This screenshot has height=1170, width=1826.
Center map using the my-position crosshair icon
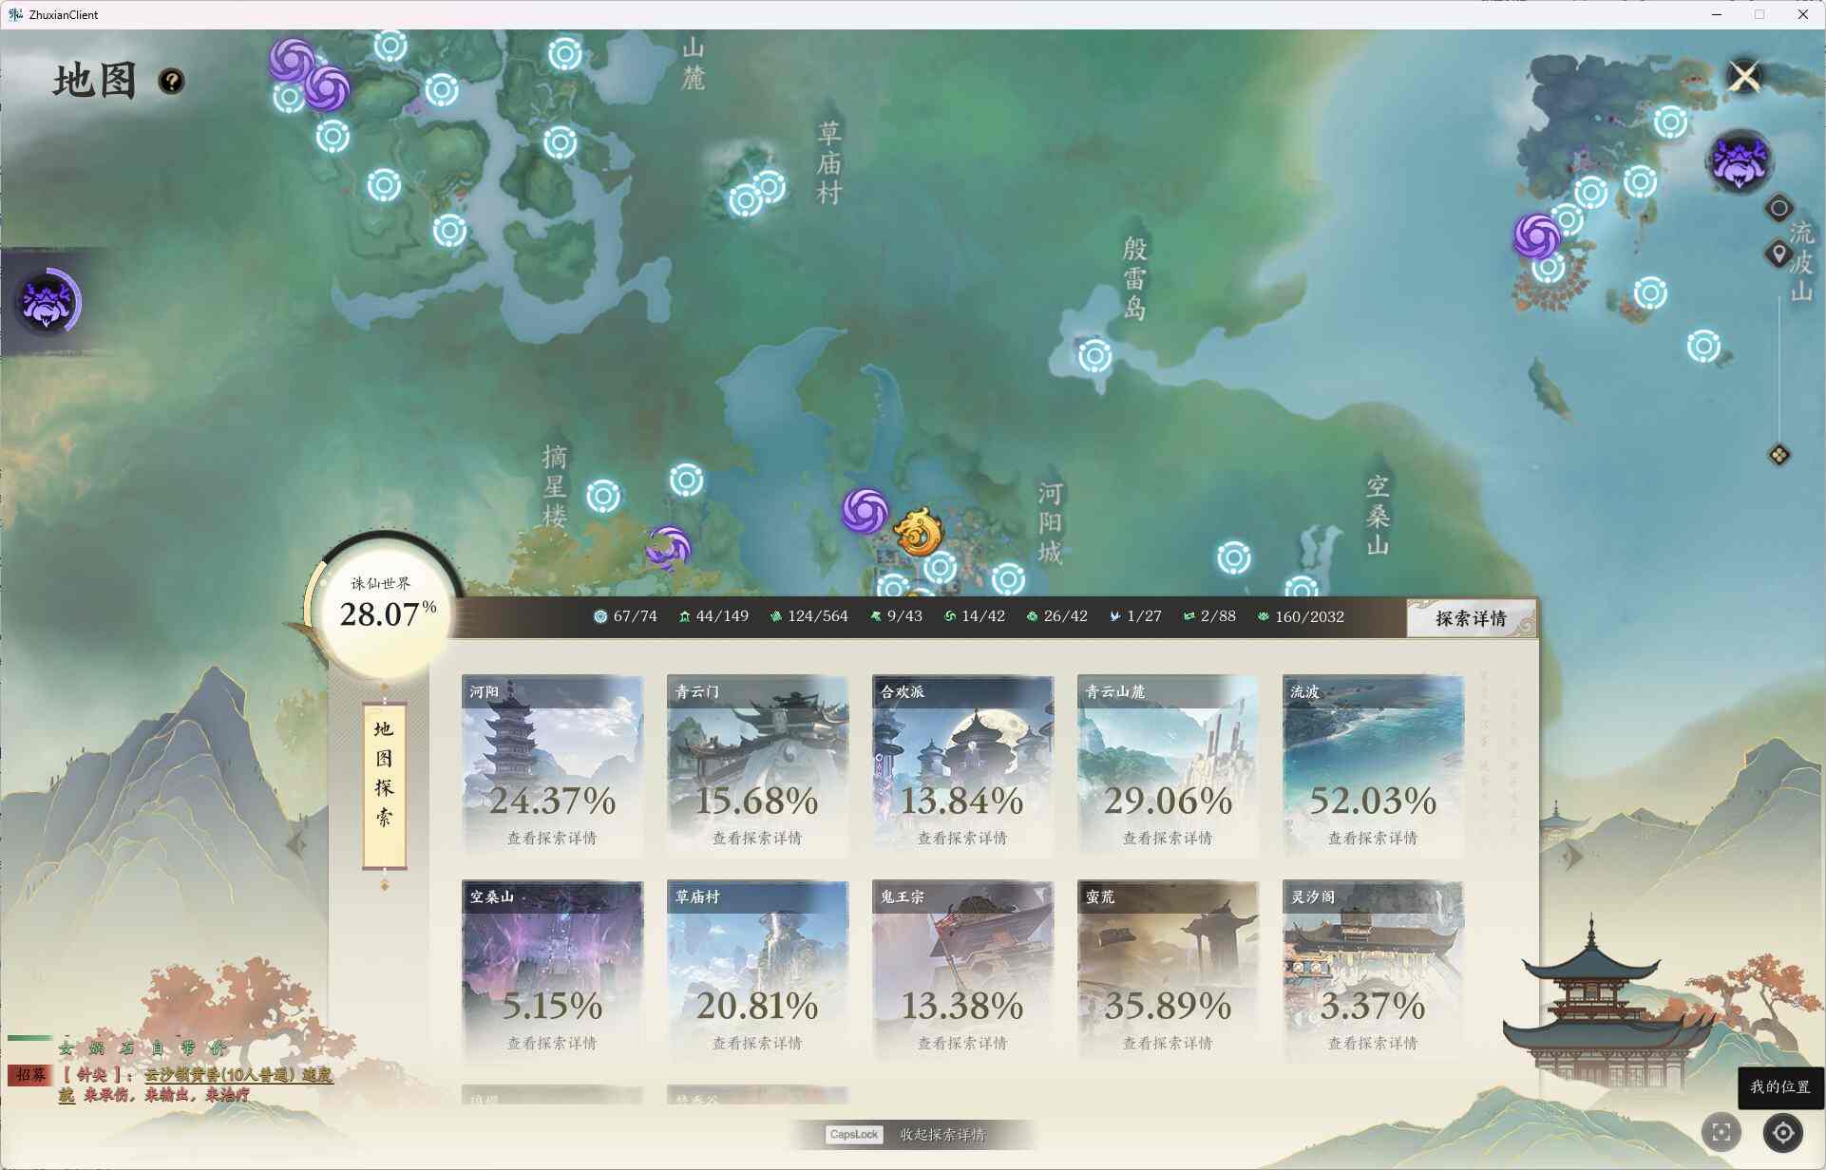tap(1782, 1132)
